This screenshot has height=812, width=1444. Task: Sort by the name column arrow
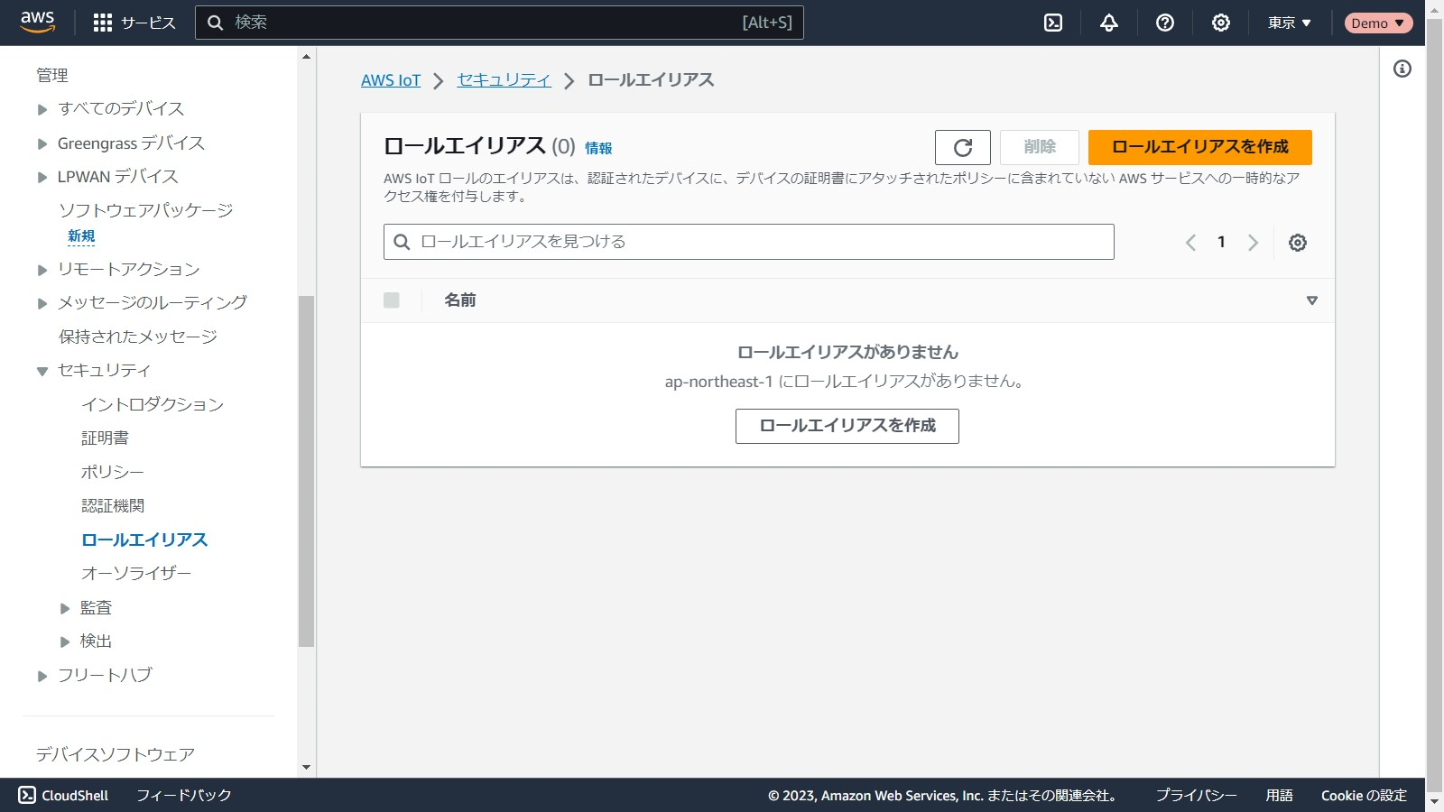point(1312,300)
